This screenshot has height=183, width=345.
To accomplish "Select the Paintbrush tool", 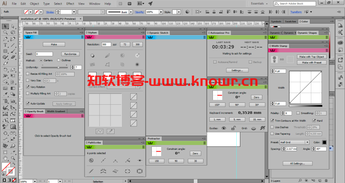I will pyautogui.click(x=13, y=51).
